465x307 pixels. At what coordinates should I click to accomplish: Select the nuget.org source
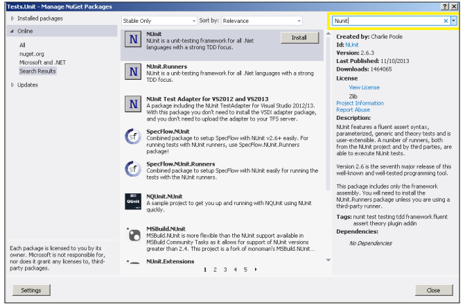click(x=32, y=54)
